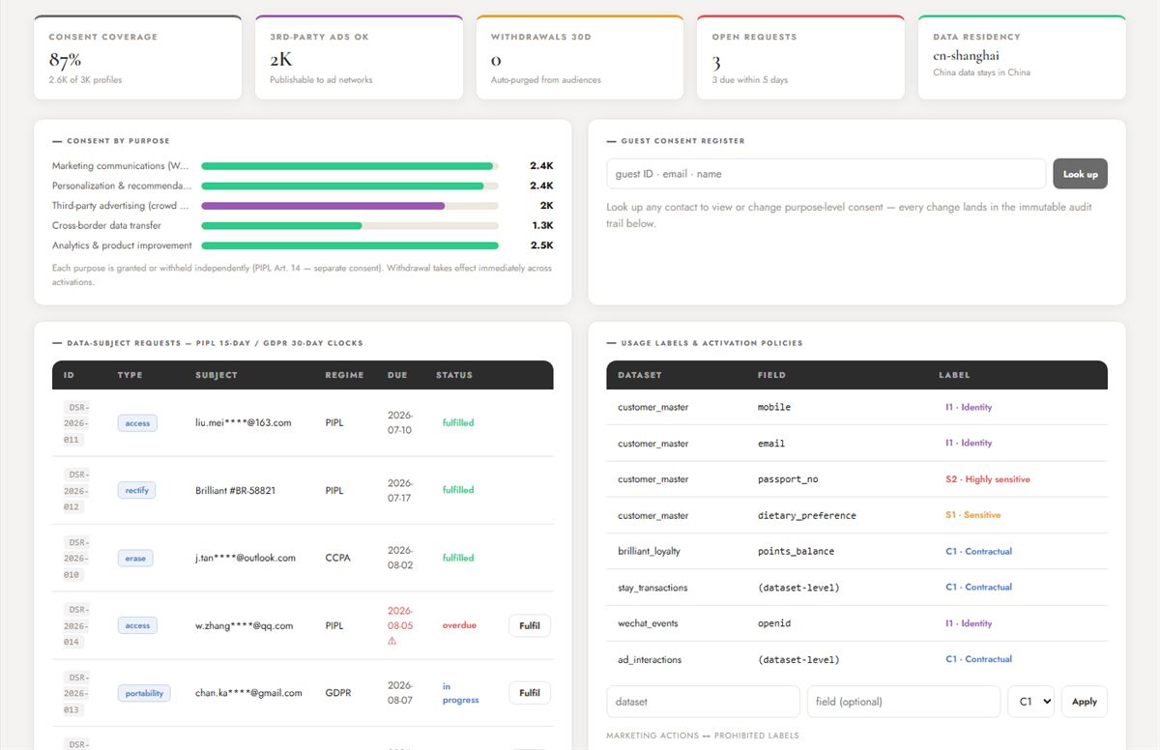Click the guest ID email name search field
The width and height of the screenshot is (1160, 750).
(x=826, y=174)
